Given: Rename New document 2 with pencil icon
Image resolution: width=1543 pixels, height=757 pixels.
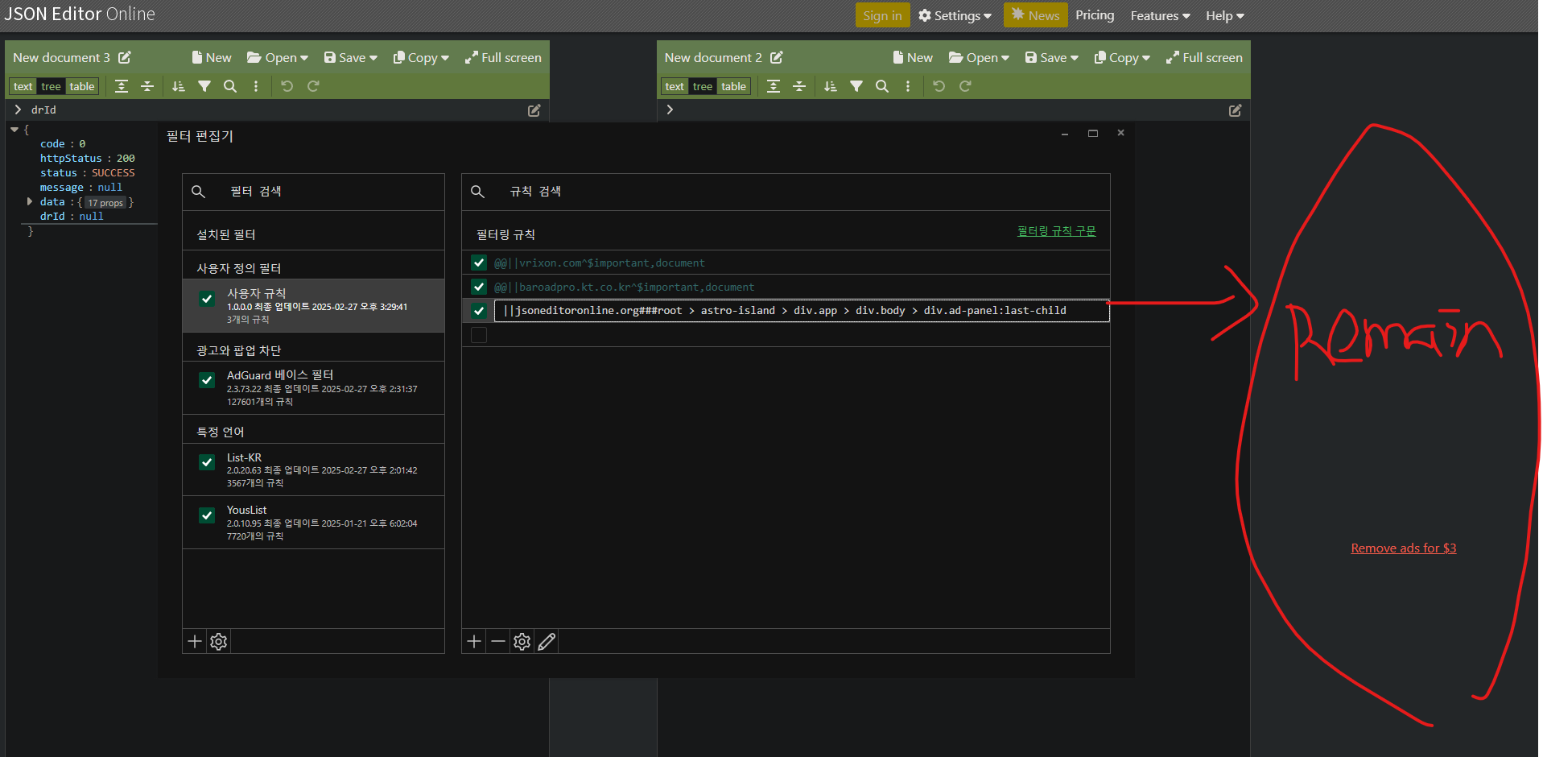Looking at the screenshot, I should pyautogui.click(x=777, y=57).
